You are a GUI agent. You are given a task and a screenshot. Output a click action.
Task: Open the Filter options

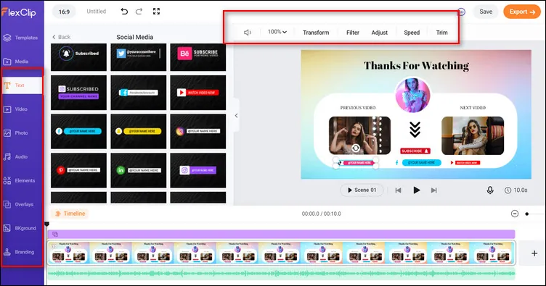(353, 33)
